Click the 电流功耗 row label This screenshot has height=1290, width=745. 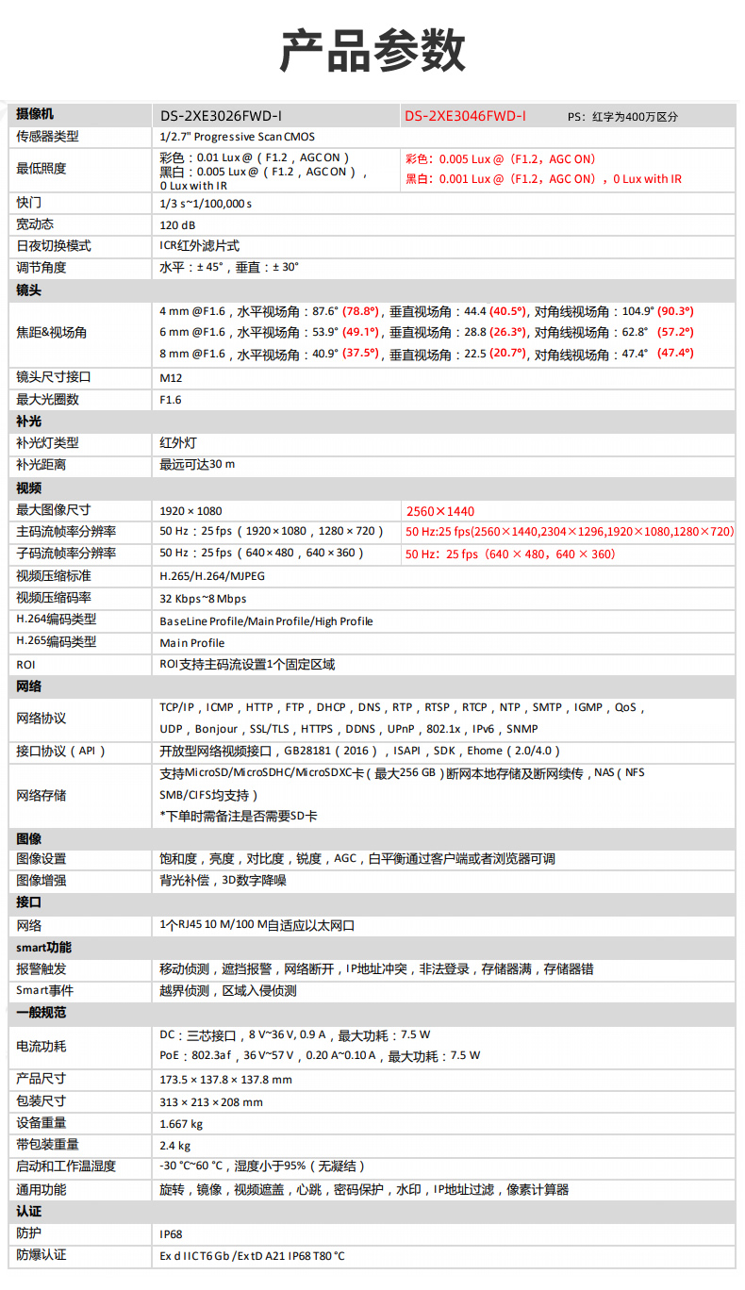tap(41, 1046)
